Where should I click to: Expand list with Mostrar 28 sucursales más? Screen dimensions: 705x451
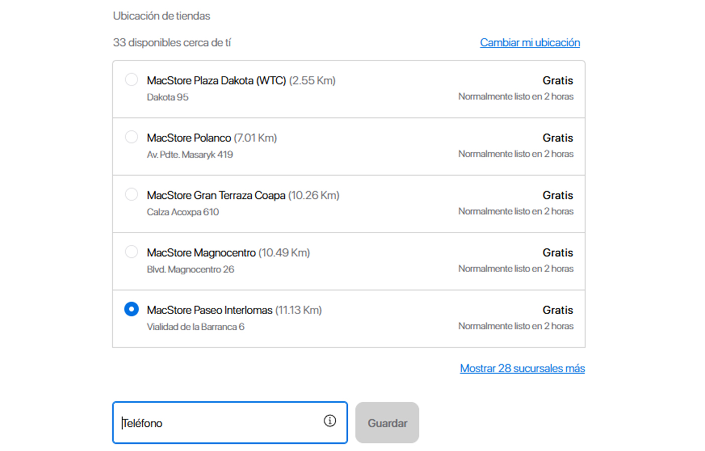(x=522, y=369)
